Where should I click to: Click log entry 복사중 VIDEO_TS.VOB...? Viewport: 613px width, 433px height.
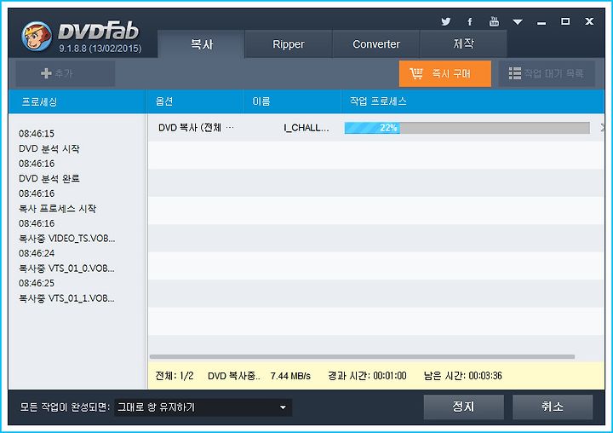click(x=67, y=239)
